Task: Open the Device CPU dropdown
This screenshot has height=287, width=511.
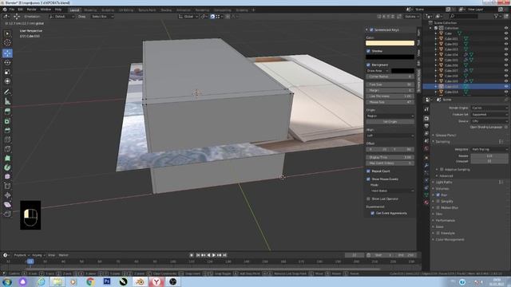Action: (489, 121)
